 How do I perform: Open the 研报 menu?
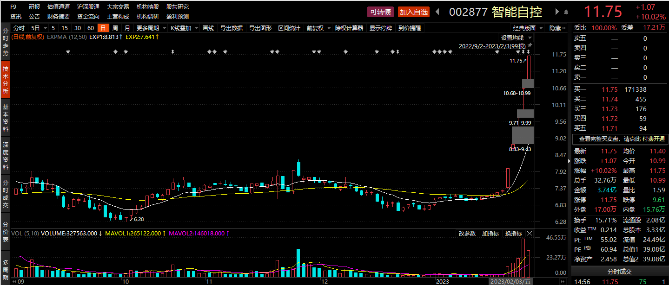(x=34, y=7)
